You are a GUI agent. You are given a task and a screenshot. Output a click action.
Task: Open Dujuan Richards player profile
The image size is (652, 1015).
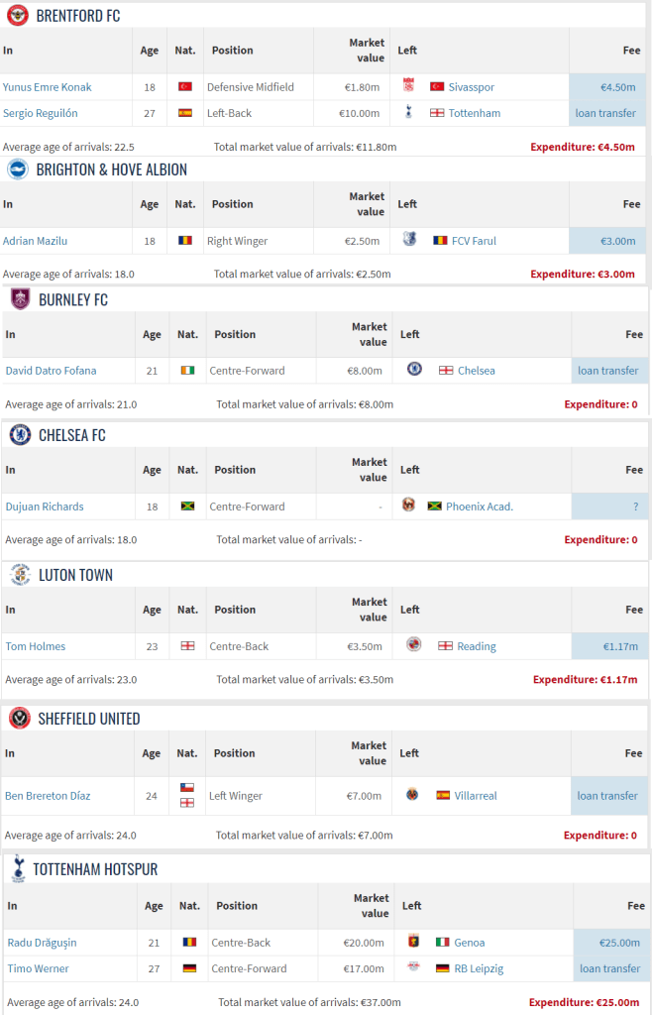coord(45,507)
